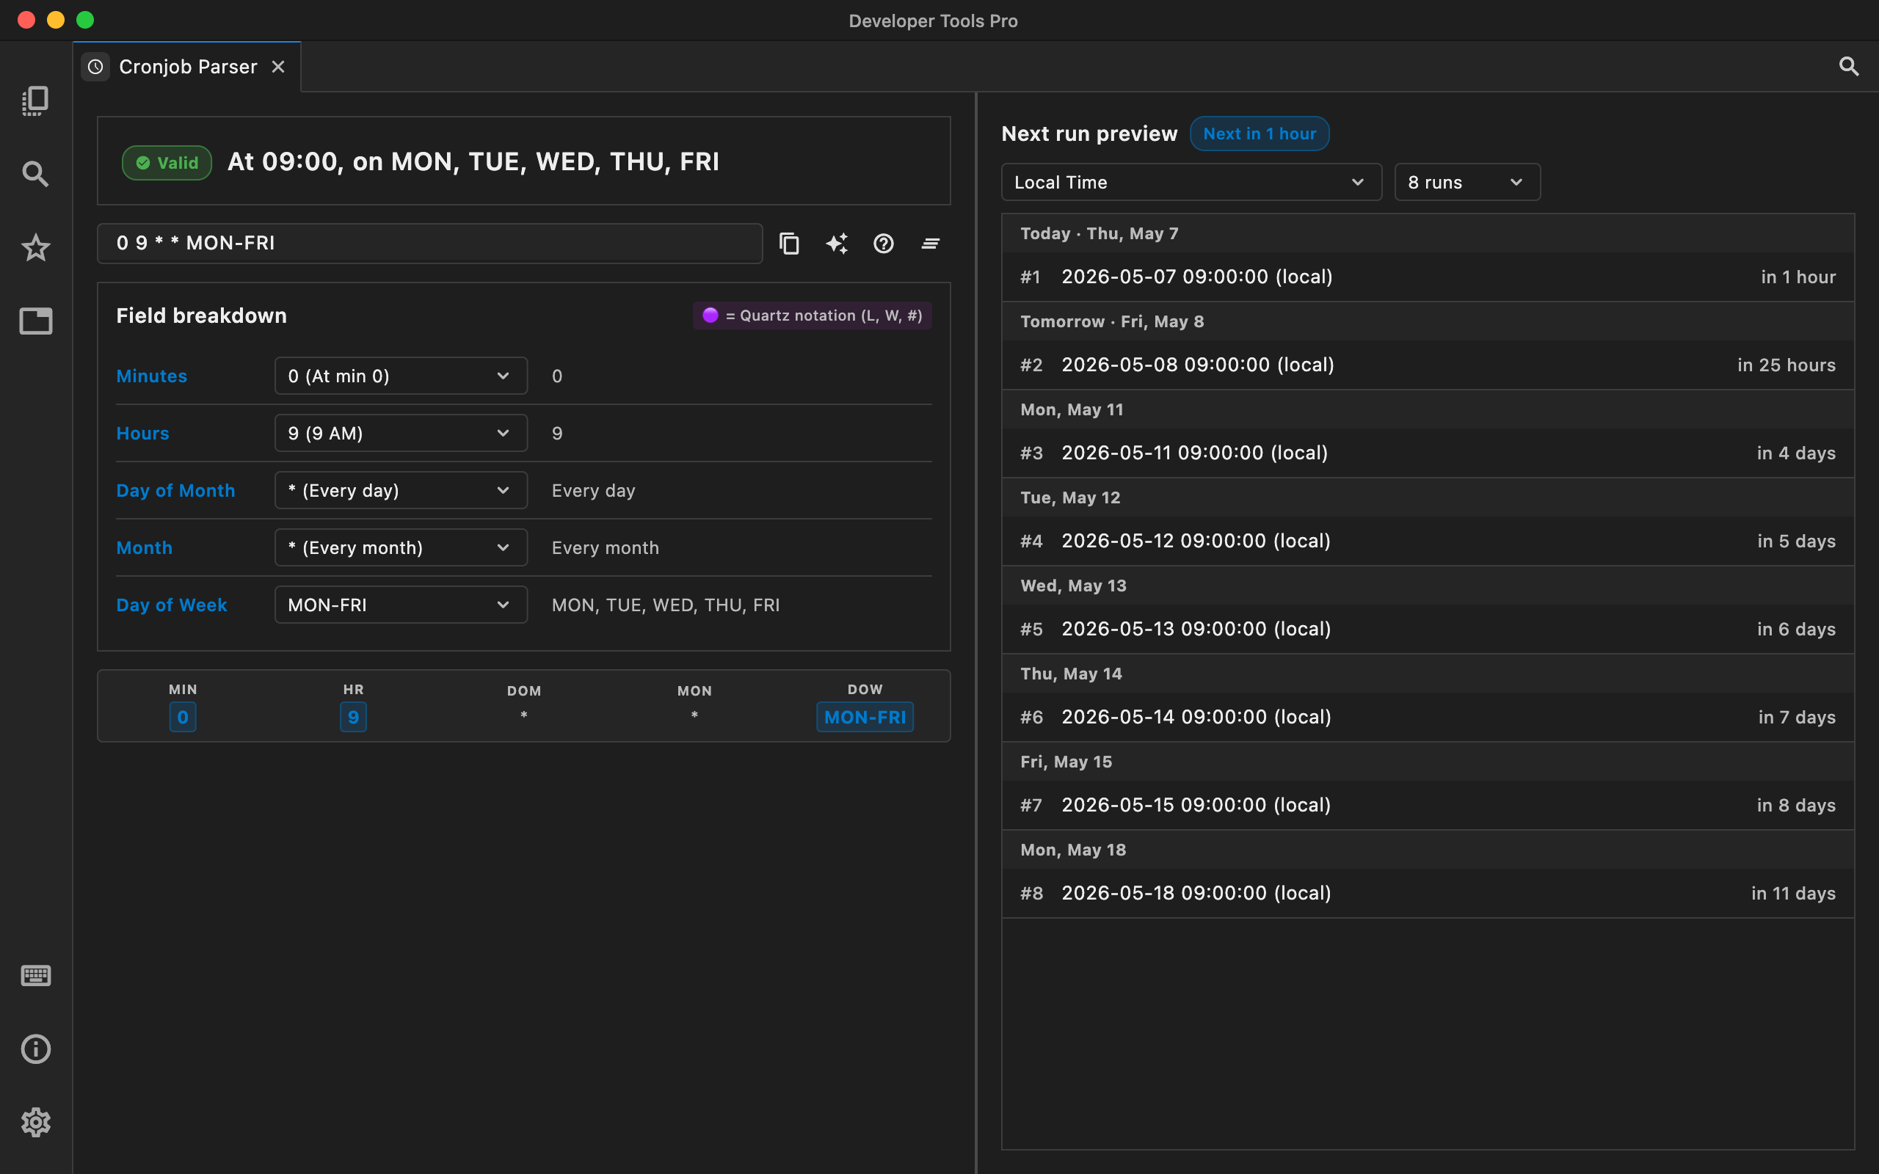Click the Every month description text
This screenshot has width=1879, height=1174.
[605, 547]
